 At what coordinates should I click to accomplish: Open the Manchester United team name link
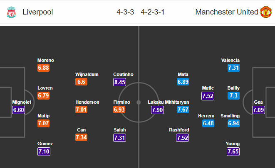point(227,12)
